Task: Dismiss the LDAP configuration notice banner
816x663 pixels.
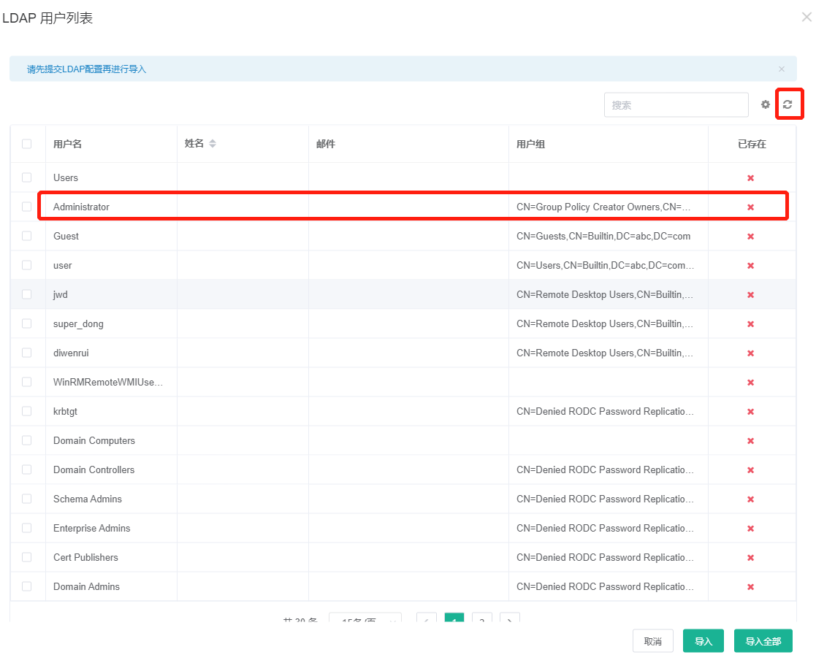Action: coord(781,68)
